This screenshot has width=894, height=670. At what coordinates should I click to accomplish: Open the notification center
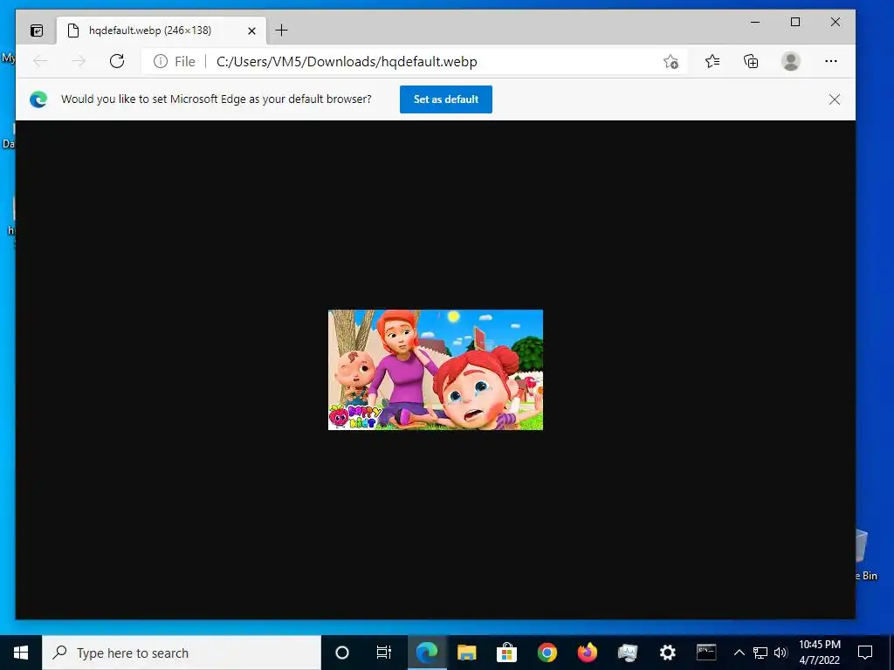(x=865, y=653)
